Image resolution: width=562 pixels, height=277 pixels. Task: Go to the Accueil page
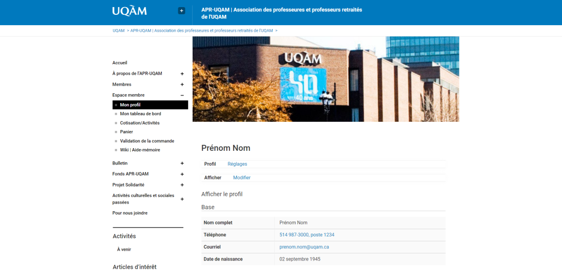pos(120,63)
